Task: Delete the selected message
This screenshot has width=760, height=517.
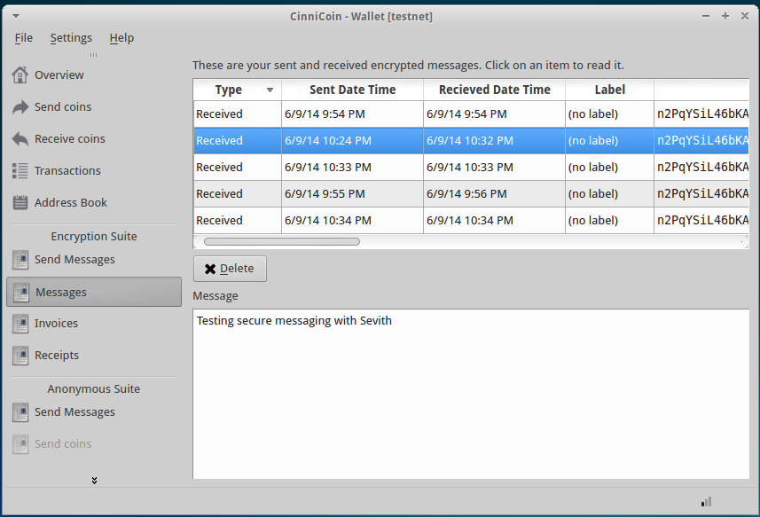Action: pyautogui.click(x=230, y=269)
